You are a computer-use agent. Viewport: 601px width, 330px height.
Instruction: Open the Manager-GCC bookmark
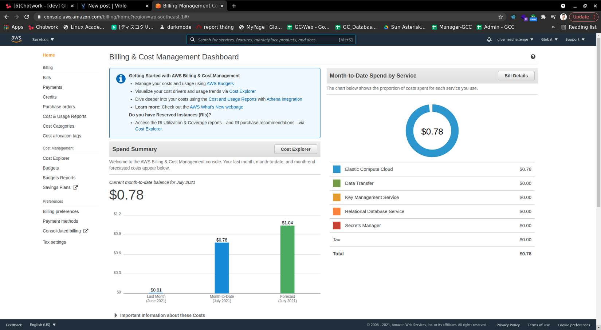tap(451, 27)
